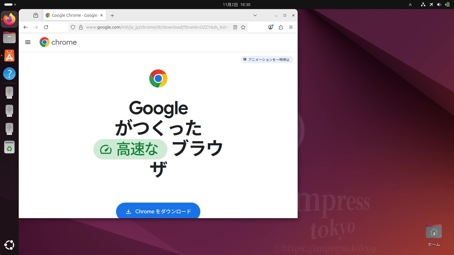Expand the list all tabs dropdown
This screenshot has height=255, width=454.
(x=255, y=15)
